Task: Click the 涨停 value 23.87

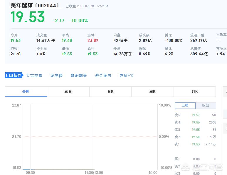Action: pos(93,40)
